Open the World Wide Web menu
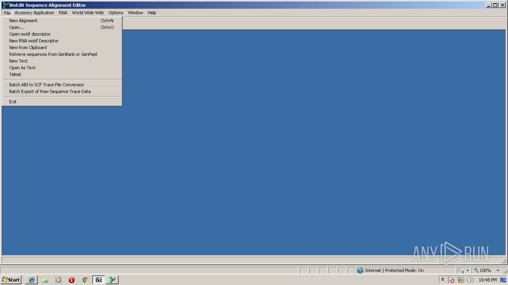 pos(88,13)
